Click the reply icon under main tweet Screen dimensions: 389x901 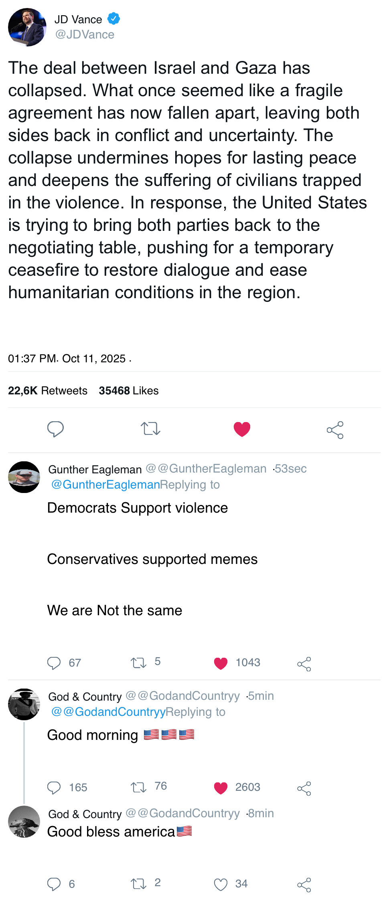tap(55, 429)
